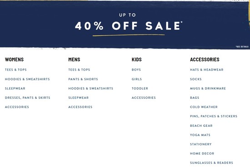Click the See Details sale note
This screenshot has height=168, width=250.
242,47
